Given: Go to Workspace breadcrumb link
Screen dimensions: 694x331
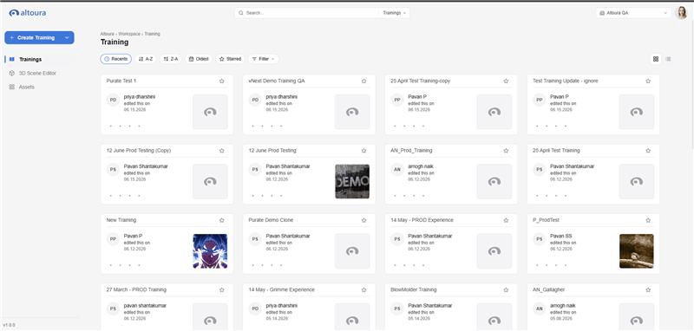Looking at the screenshot, I should click(x=129, y=34).
